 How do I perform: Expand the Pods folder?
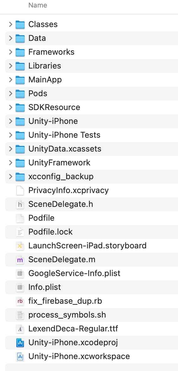[10, 94]
